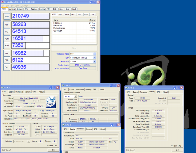Viewport: 196px width, 153px height.
Task: Open the HDD Size dropdown
Action: click(x=95, y=61)
